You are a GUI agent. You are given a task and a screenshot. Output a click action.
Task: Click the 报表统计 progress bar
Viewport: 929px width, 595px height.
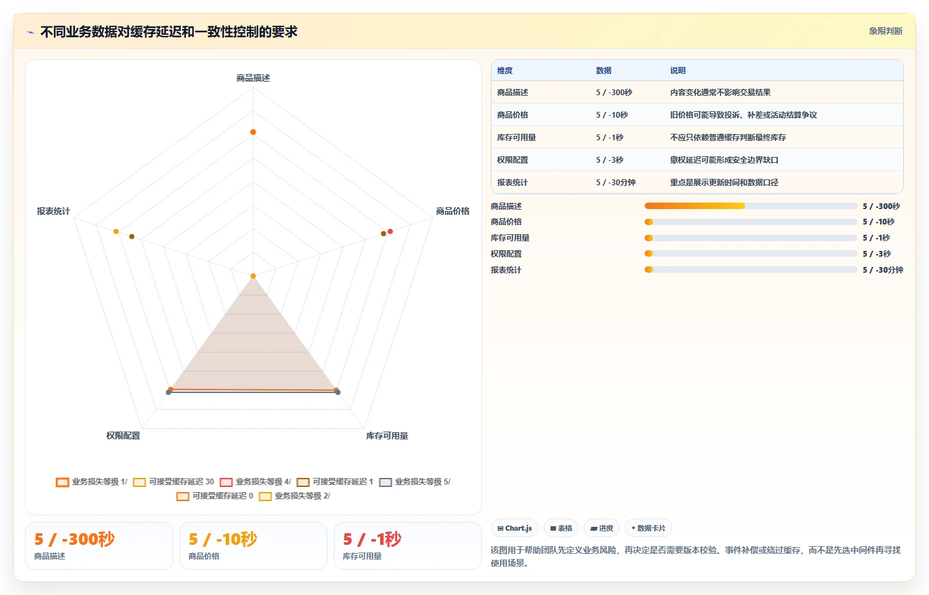pyautogui.click(x=751, y=270)
